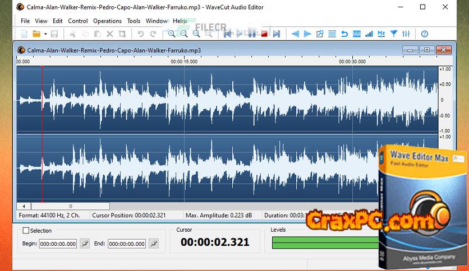
Task: Open the funnel Filter tool
Action: coord(394,34)
